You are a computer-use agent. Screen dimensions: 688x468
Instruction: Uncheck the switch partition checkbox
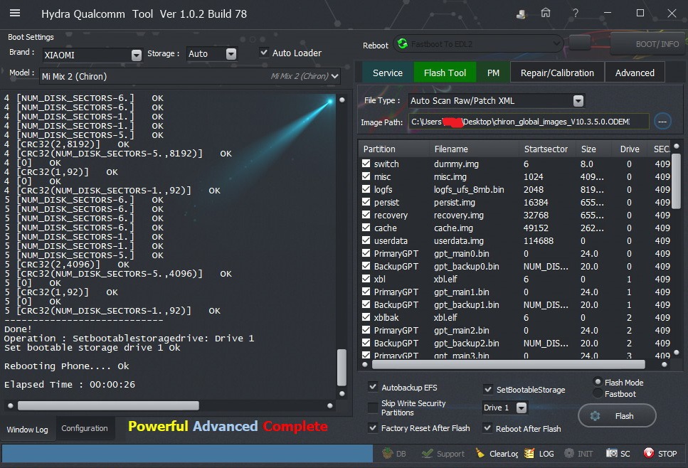366,163
